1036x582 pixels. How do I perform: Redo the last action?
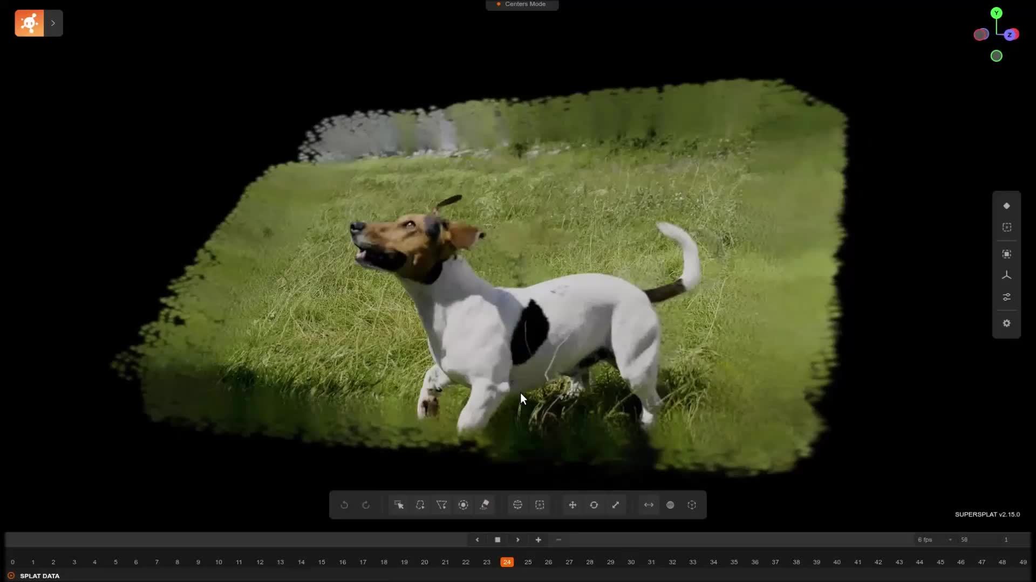tap(366, 505)
